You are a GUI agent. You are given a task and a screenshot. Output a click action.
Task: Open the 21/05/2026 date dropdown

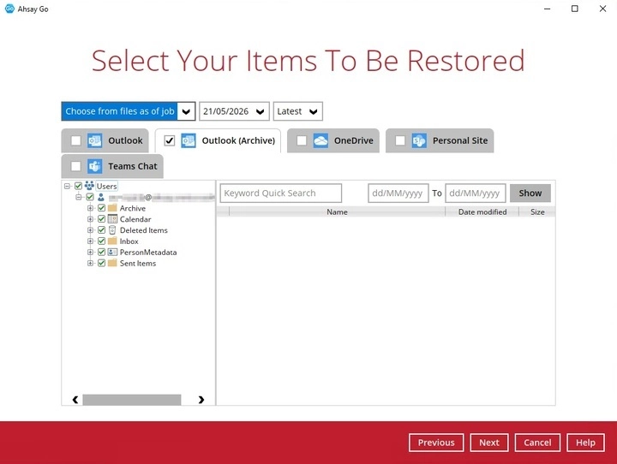(234, 111)
